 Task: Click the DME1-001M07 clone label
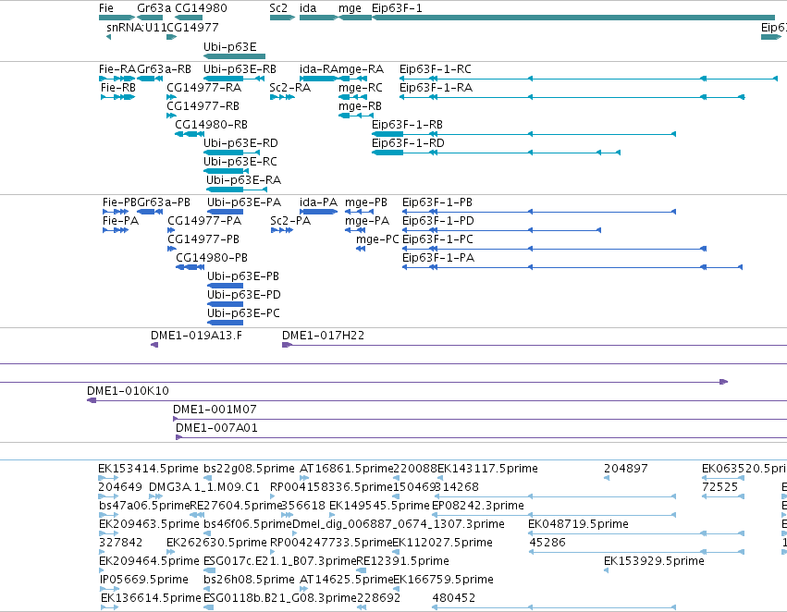[215, 410]
